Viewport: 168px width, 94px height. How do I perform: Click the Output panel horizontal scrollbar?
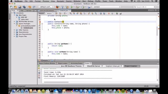click(56, 82)
